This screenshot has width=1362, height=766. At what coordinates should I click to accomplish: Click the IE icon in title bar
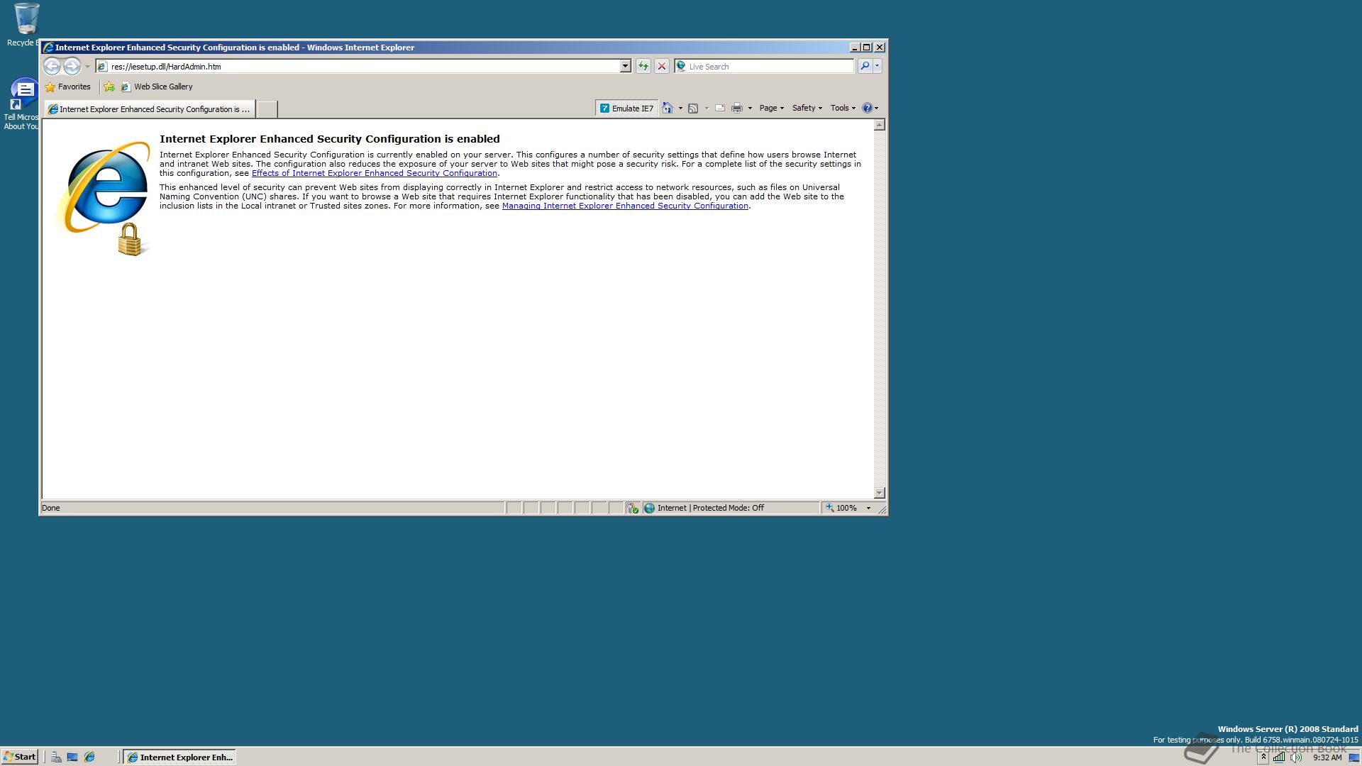pyautogui.click(x=49, y=48)
